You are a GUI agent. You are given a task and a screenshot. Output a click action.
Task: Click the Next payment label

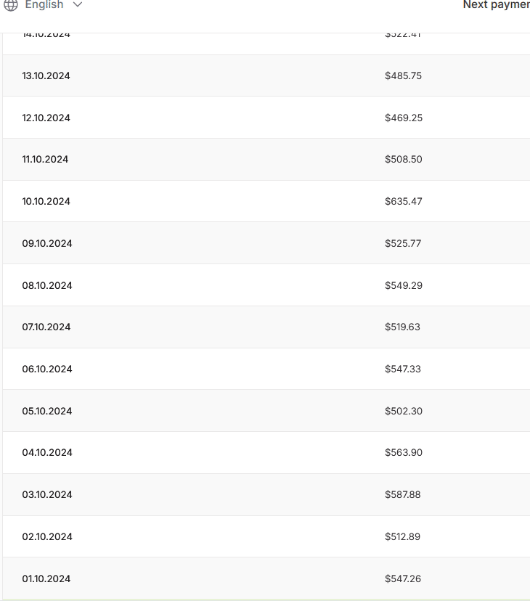click(x=497, y=5)
